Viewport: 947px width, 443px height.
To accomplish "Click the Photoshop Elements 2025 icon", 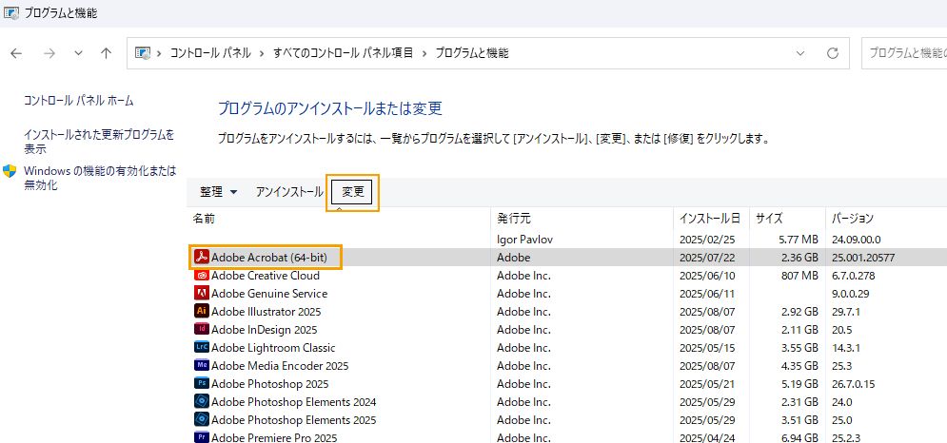I will (x=201, y=420).
